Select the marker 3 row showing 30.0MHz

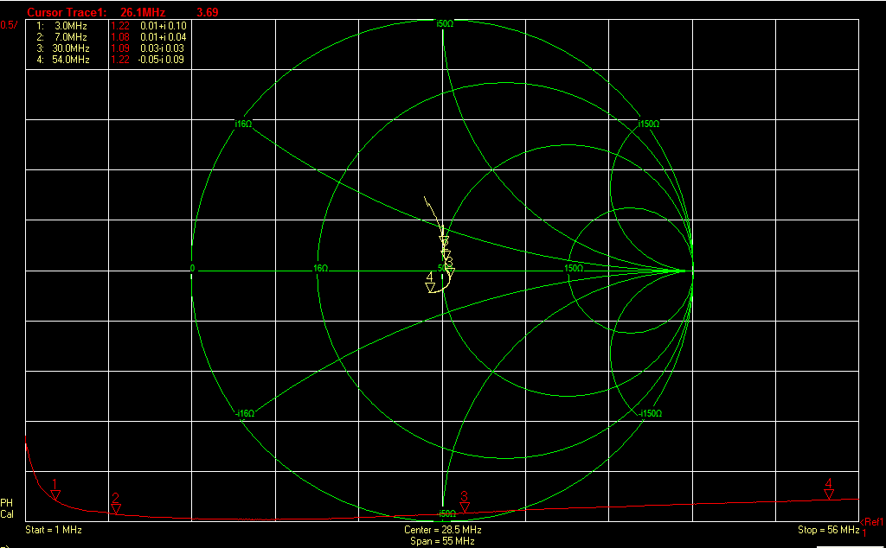pyautogui.click(x=111, y=48)
